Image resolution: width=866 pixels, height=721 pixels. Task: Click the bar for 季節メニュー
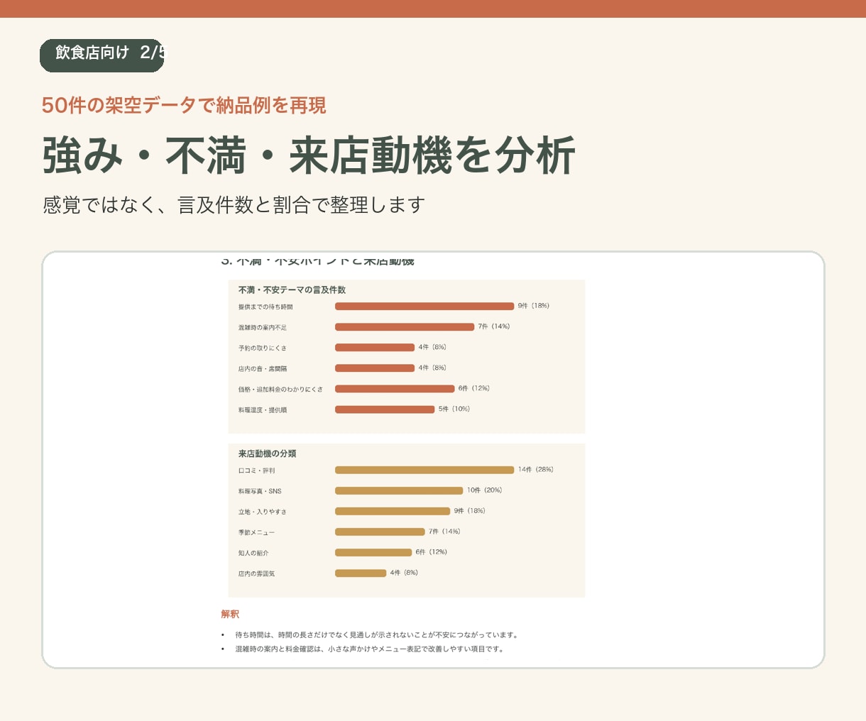pyautogui.click(x=380, y=532)
